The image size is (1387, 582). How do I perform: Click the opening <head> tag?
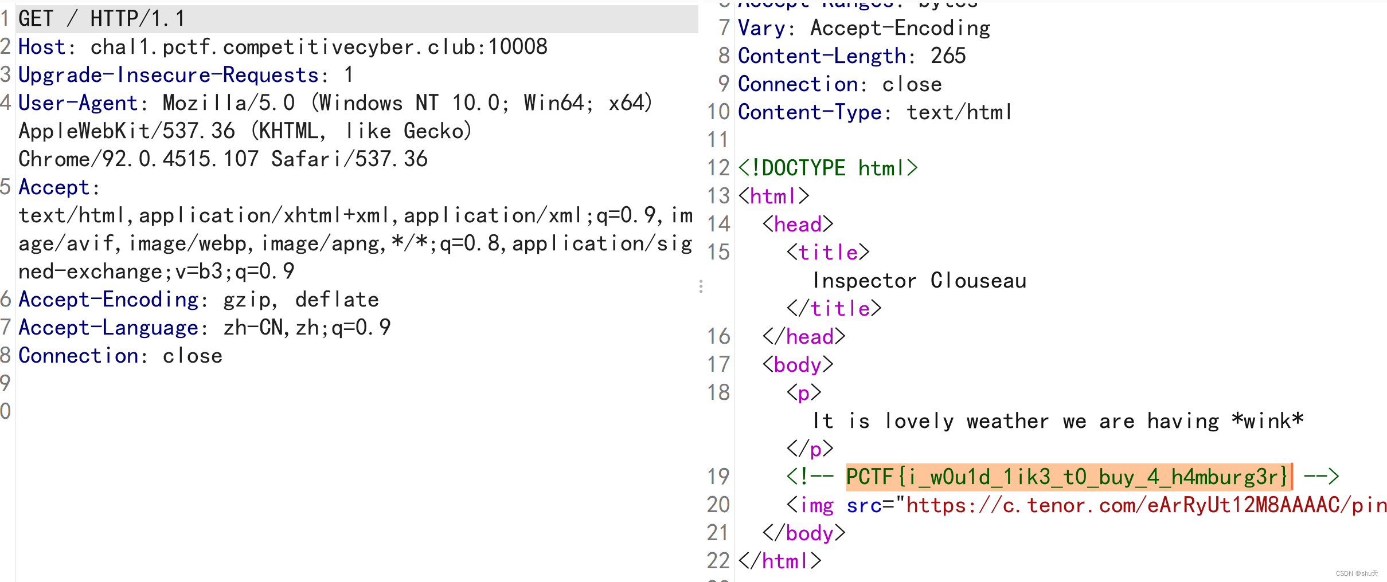click(798, 225)
